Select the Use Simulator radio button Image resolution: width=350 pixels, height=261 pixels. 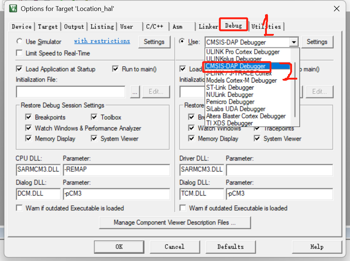[x=20, y=42]
